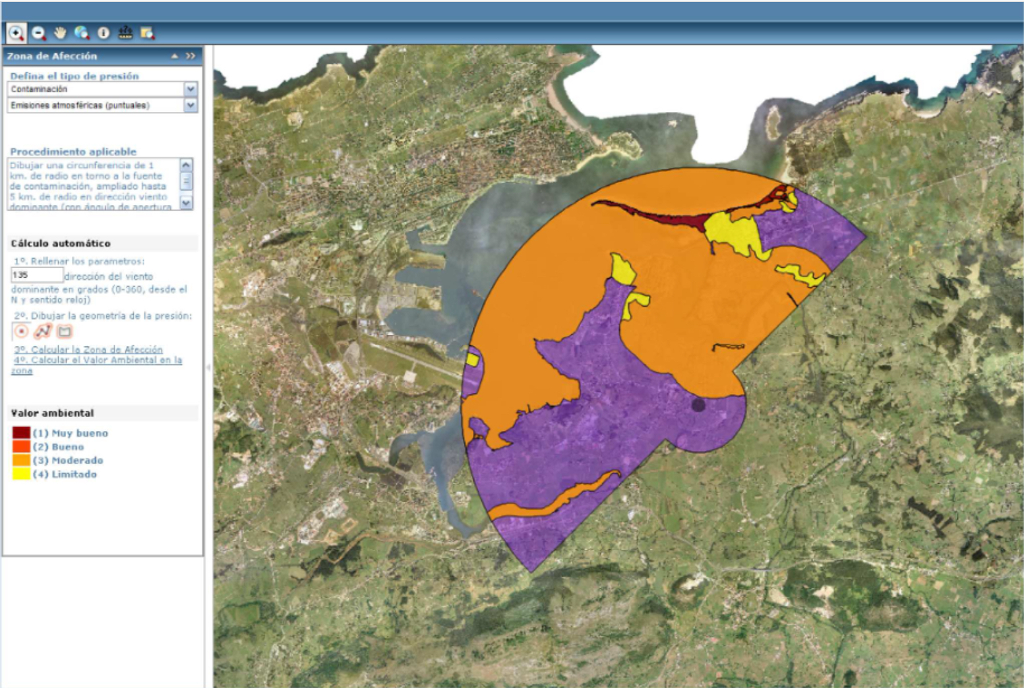Select the identify info tool
This screenshot has height=688, width=1024.
pos(104,32)
